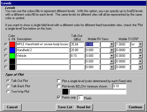Check 'Plot levels BELOW minimum shown'

pyautogui.click(x=59, y=86)
